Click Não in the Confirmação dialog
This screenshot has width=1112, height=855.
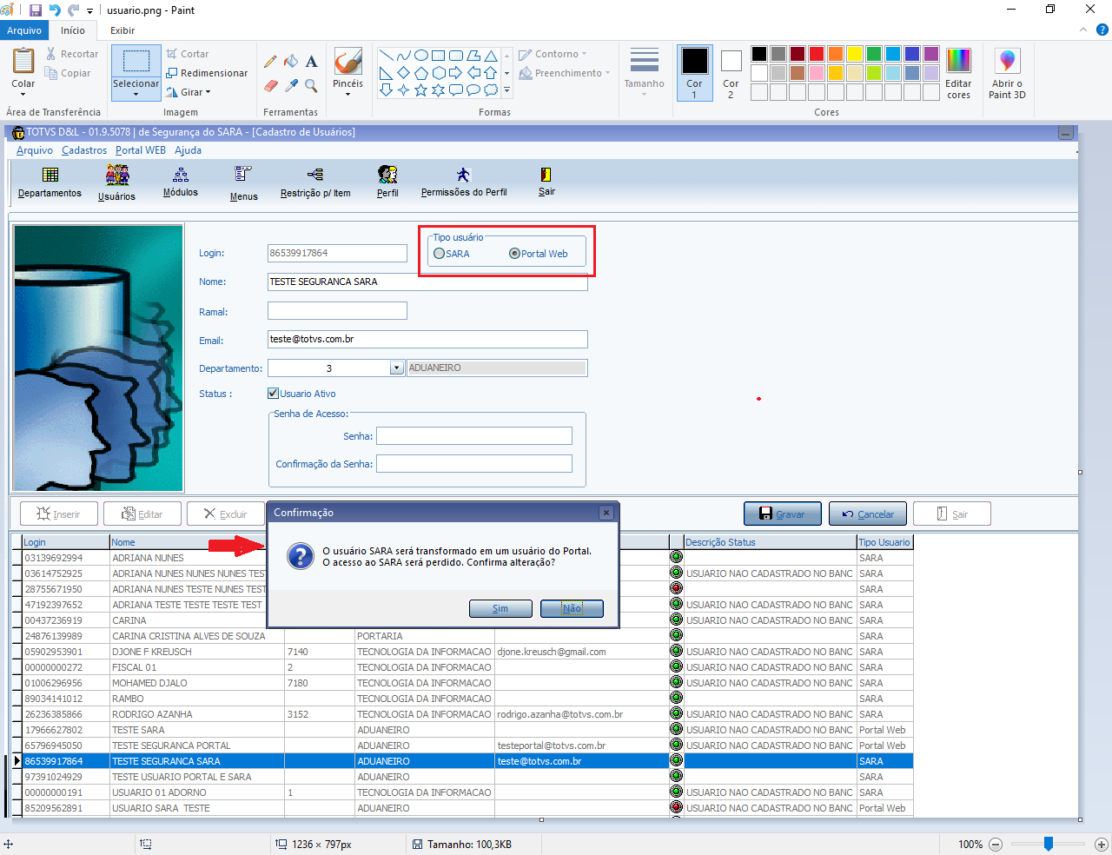coord(572,608)
